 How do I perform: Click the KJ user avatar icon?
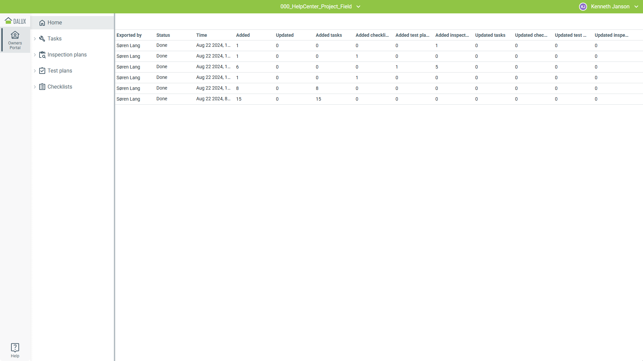583,7
